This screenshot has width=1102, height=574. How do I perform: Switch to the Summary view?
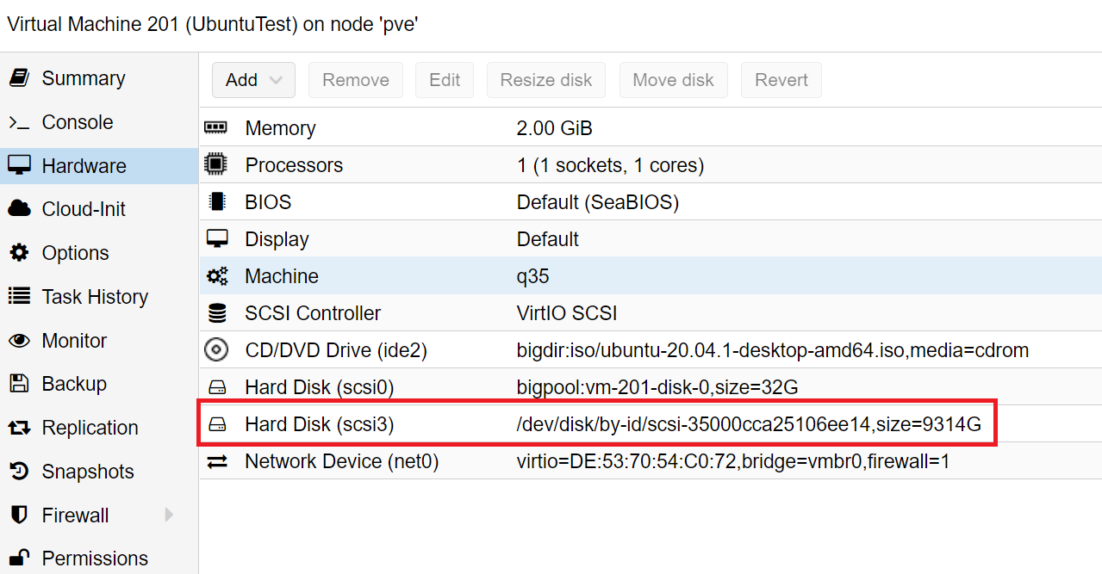83,77
